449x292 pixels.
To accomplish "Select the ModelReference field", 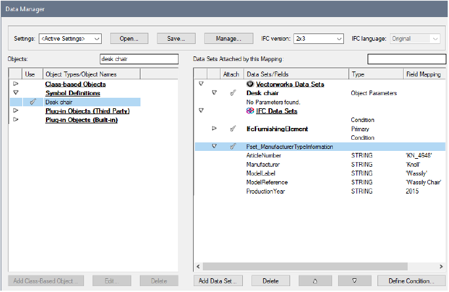I will (x=267, y=182).
